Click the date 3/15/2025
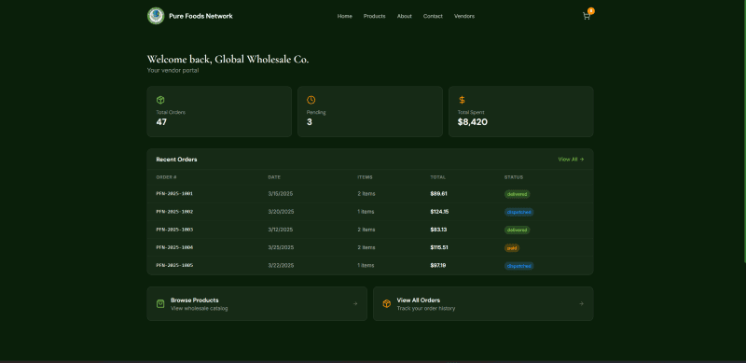746x363 pixels. tap(281, 194)
